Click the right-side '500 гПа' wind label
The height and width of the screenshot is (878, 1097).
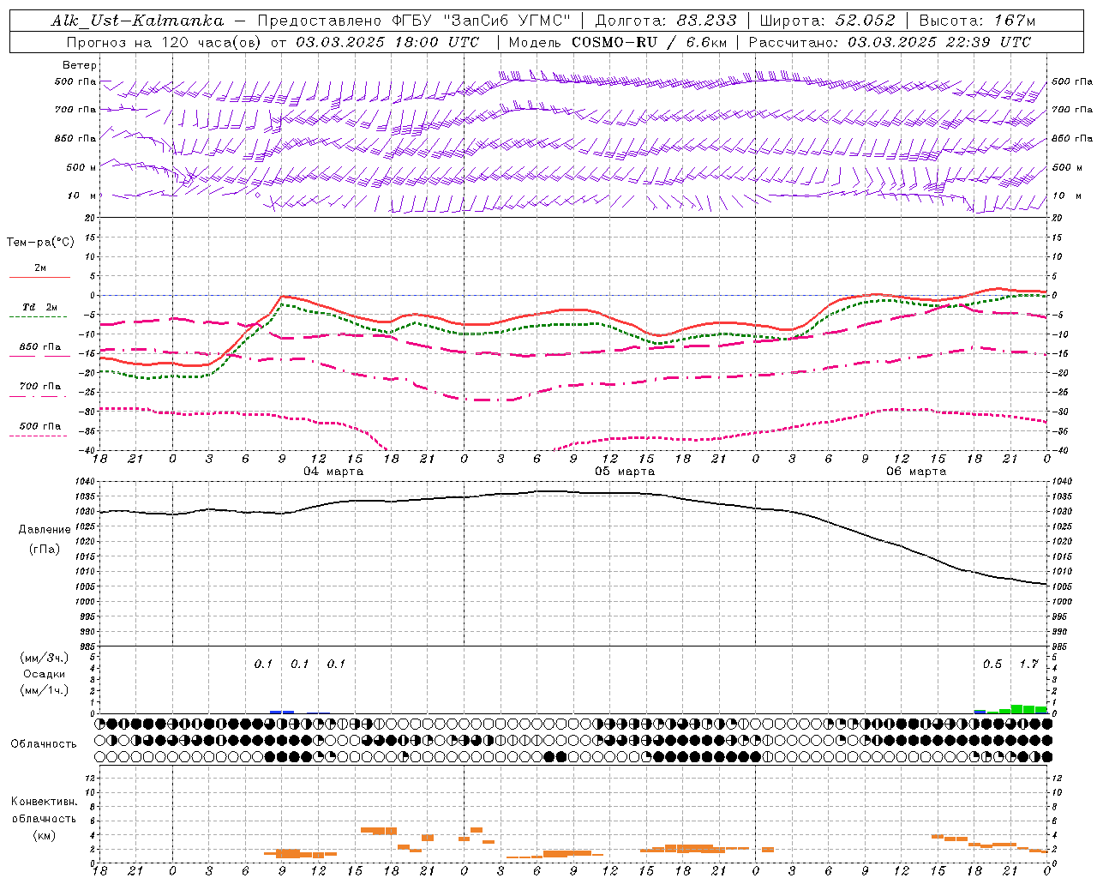[1072, 81]
